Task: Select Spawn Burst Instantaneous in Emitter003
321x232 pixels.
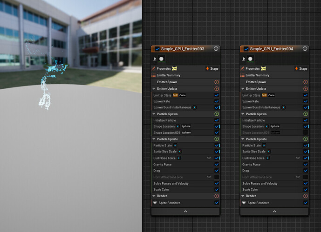Action: (185, 107)
